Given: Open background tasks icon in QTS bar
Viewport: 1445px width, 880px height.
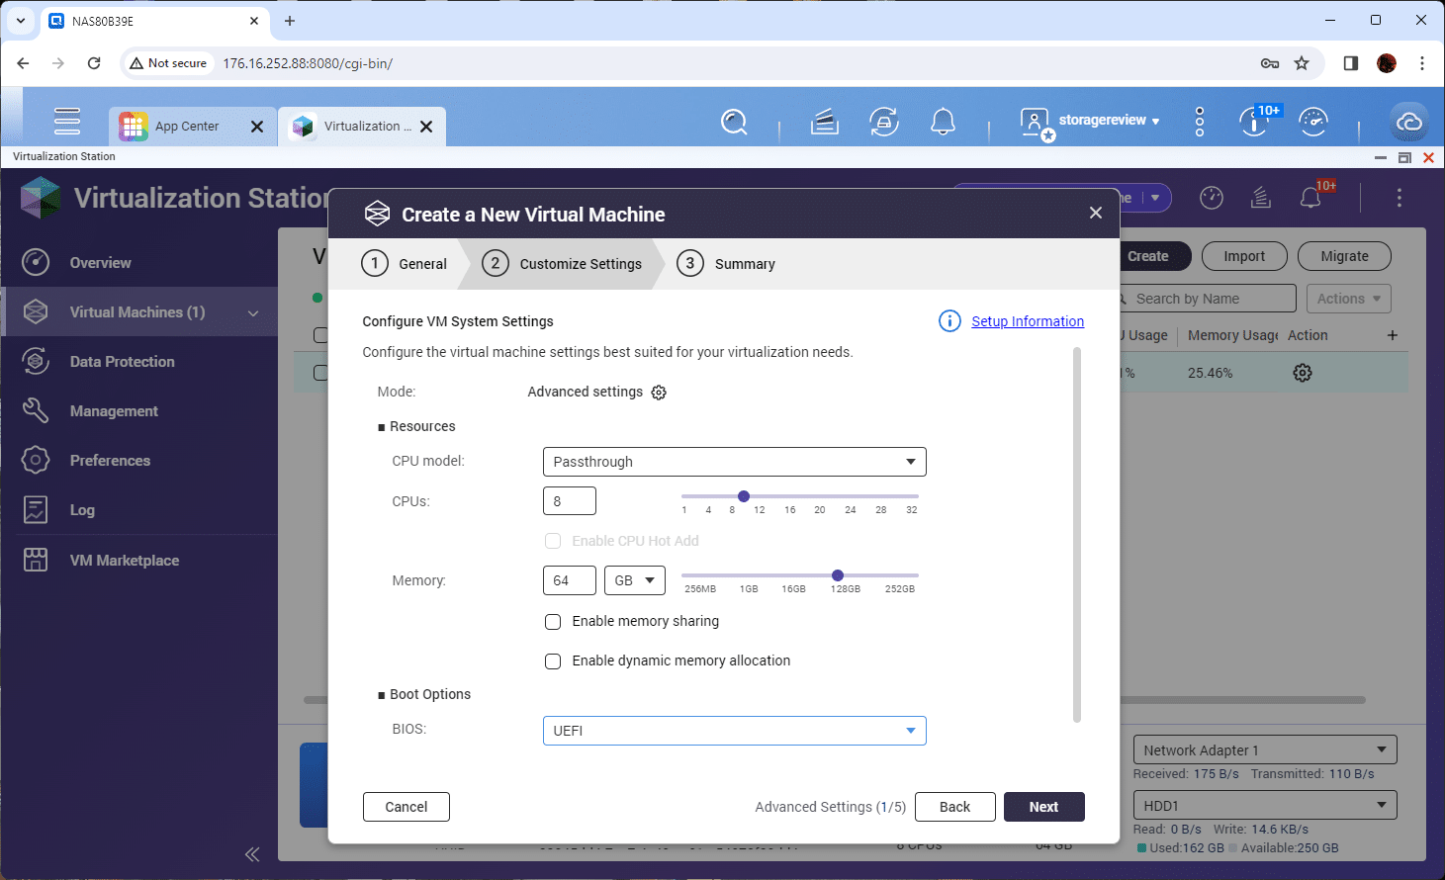Looking at the screenshot, I should pos(824,123).
